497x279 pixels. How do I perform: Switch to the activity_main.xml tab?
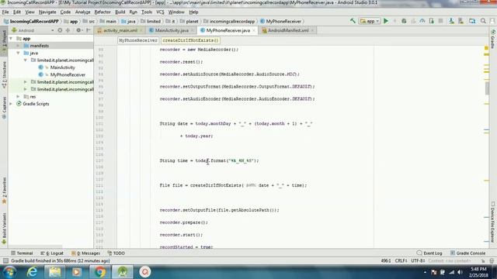pyautogui.click(x=120, y=30)
